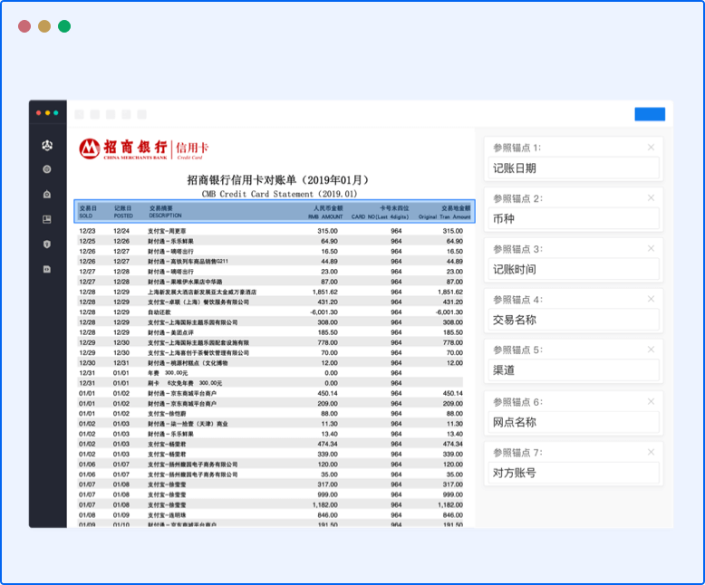
Task: Click the 交易名称 input field
Action: point(573,320)
